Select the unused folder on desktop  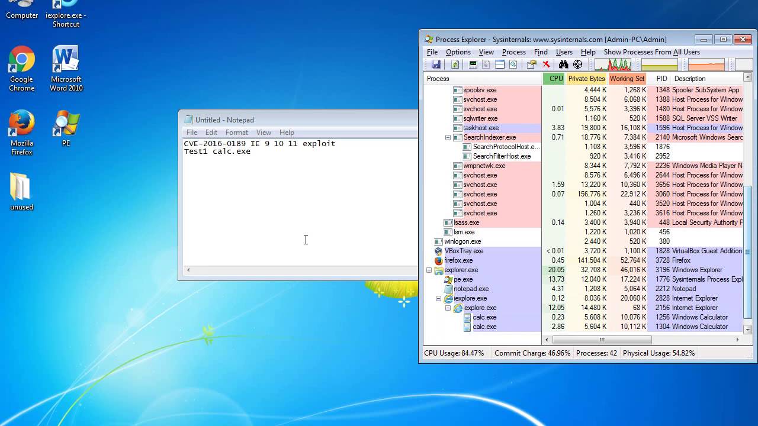pos(21,192)
